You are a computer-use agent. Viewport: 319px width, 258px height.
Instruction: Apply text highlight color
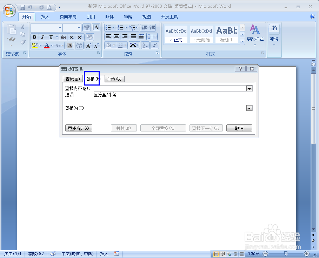click(x=35, y=45)
